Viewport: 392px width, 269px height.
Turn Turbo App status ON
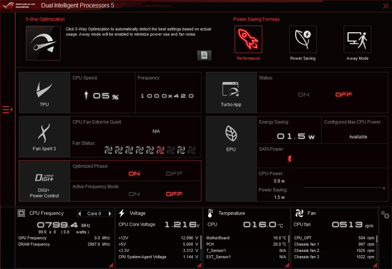[303, 95]
